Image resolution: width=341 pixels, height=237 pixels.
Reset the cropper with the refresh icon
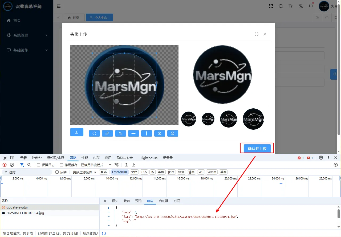click(x=94, y=133)
